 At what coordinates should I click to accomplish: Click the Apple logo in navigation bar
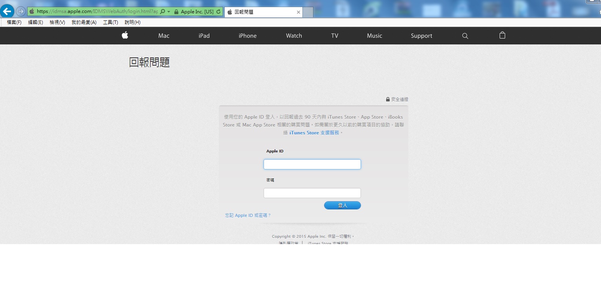[125, 35]
